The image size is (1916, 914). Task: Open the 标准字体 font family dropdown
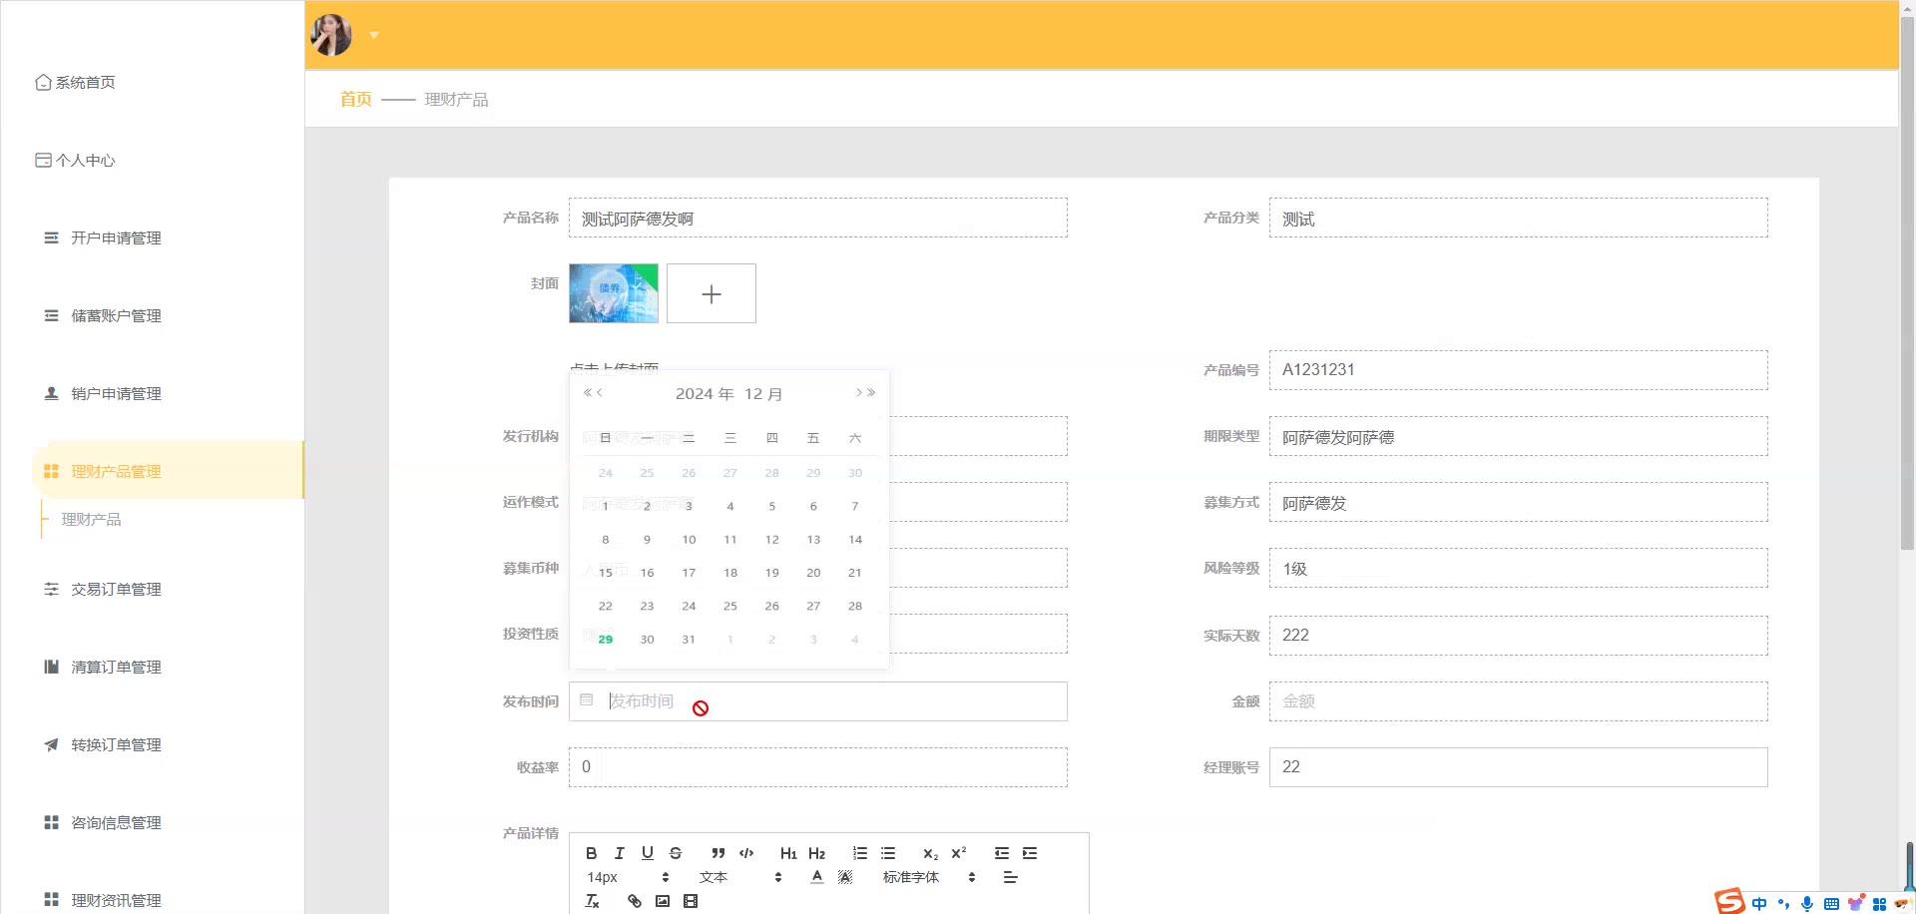(x=928, y=877)
